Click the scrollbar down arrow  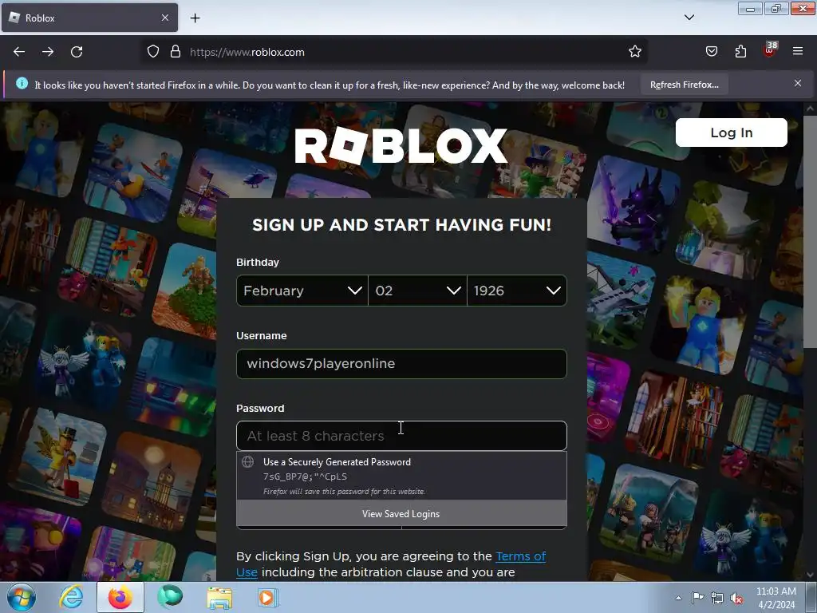(810, 575)
